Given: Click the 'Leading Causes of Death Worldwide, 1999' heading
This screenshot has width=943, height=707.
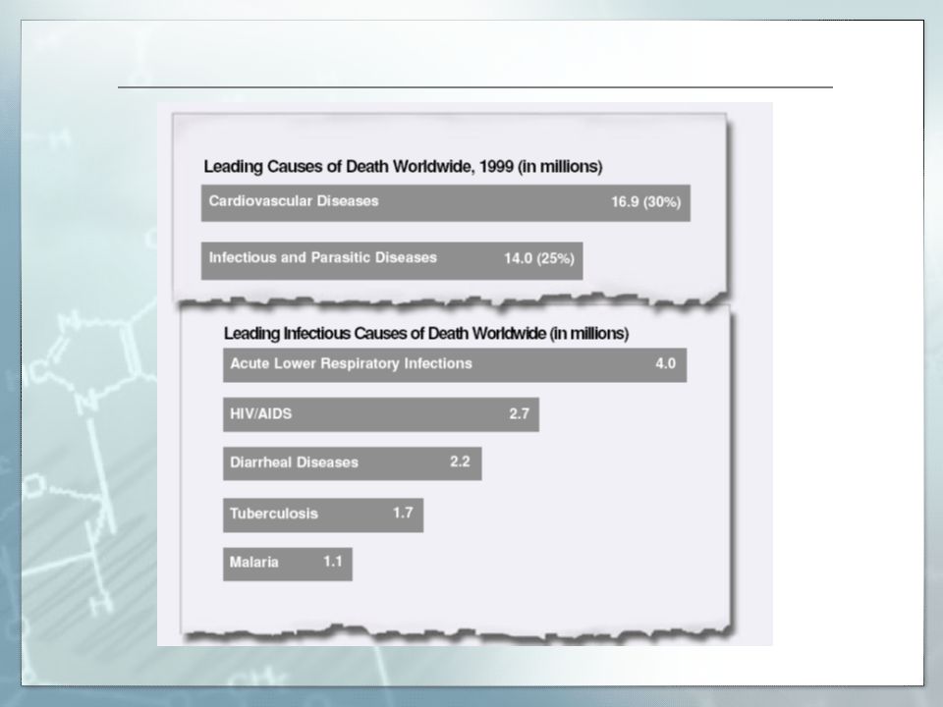Looking at the screenshot, I should (403, 167).
